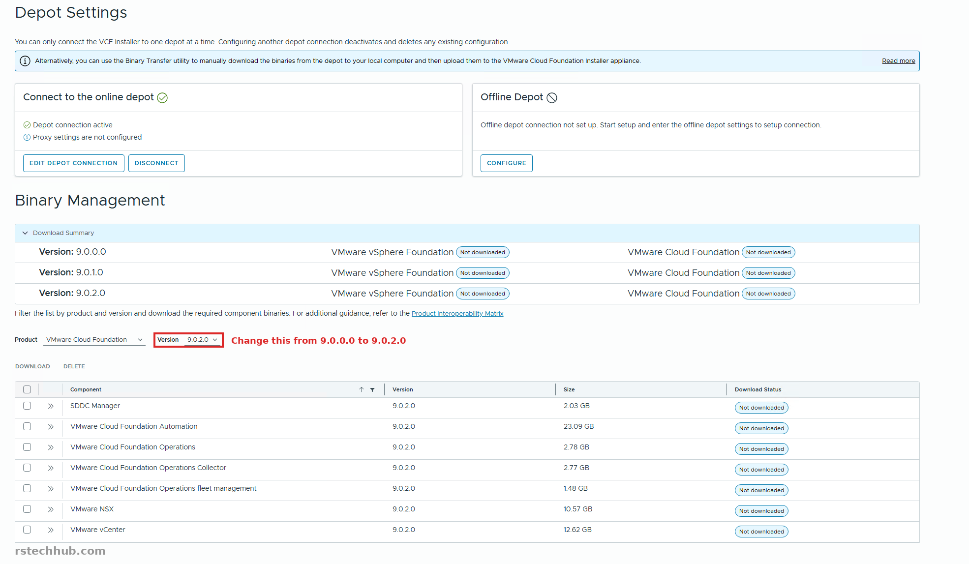Image resolution: width=969 pixels, height=564 pixels.
Task: Click the 23.09 GB size value
Action: coord(579,426)
